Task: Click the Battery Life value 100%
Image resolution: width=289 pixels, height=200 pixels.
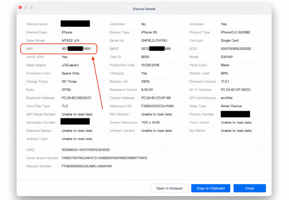Action: [145, 82]
